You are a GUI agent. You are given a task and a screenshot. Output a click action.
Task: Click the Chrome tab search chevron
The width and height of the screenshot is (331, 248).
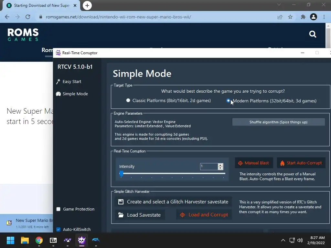click(x=279, y=5)
